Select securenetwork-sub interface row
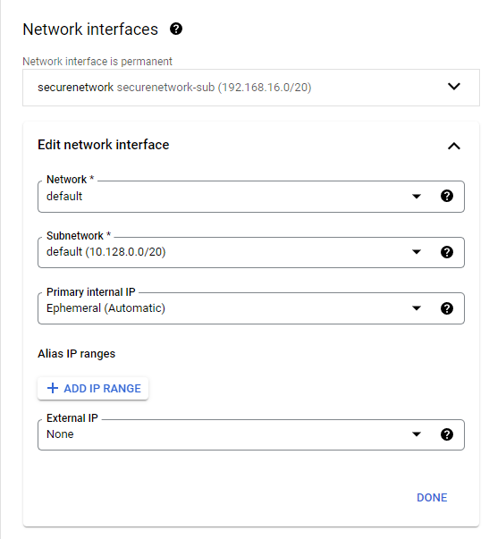 tap(251, 88)
